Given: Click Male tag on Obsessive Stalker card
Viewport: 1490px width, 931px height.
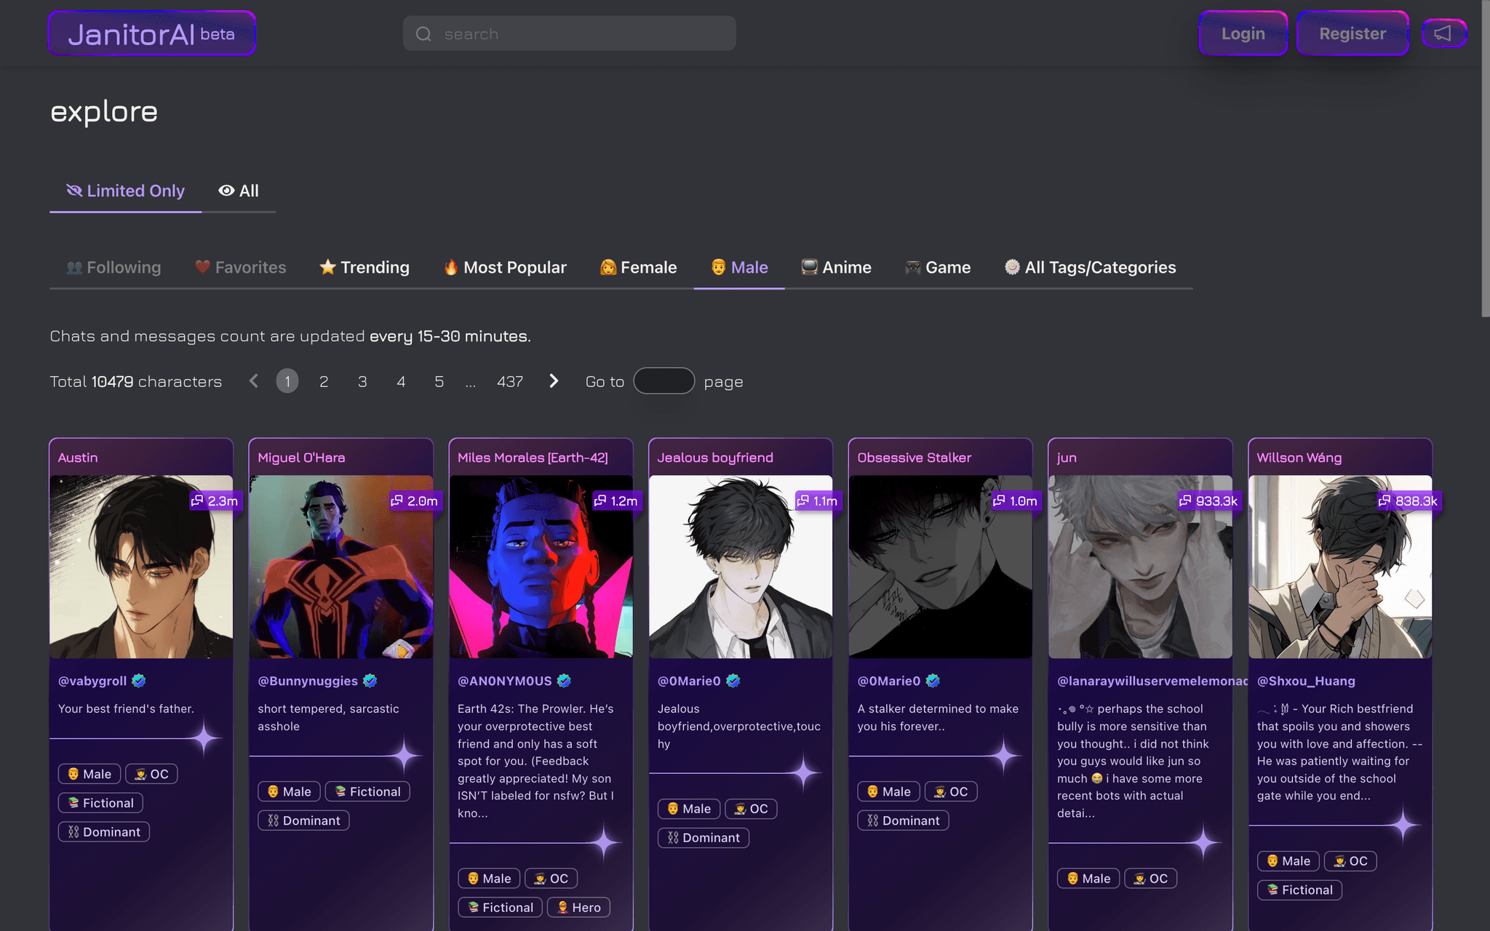Looking at the screenshot, I should [x=889, y=791].
